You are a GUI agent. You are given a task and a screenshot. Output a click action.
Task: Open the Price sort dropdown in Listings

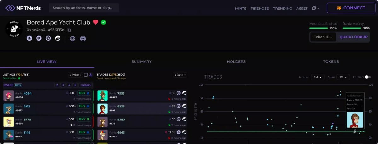[75, 75]
